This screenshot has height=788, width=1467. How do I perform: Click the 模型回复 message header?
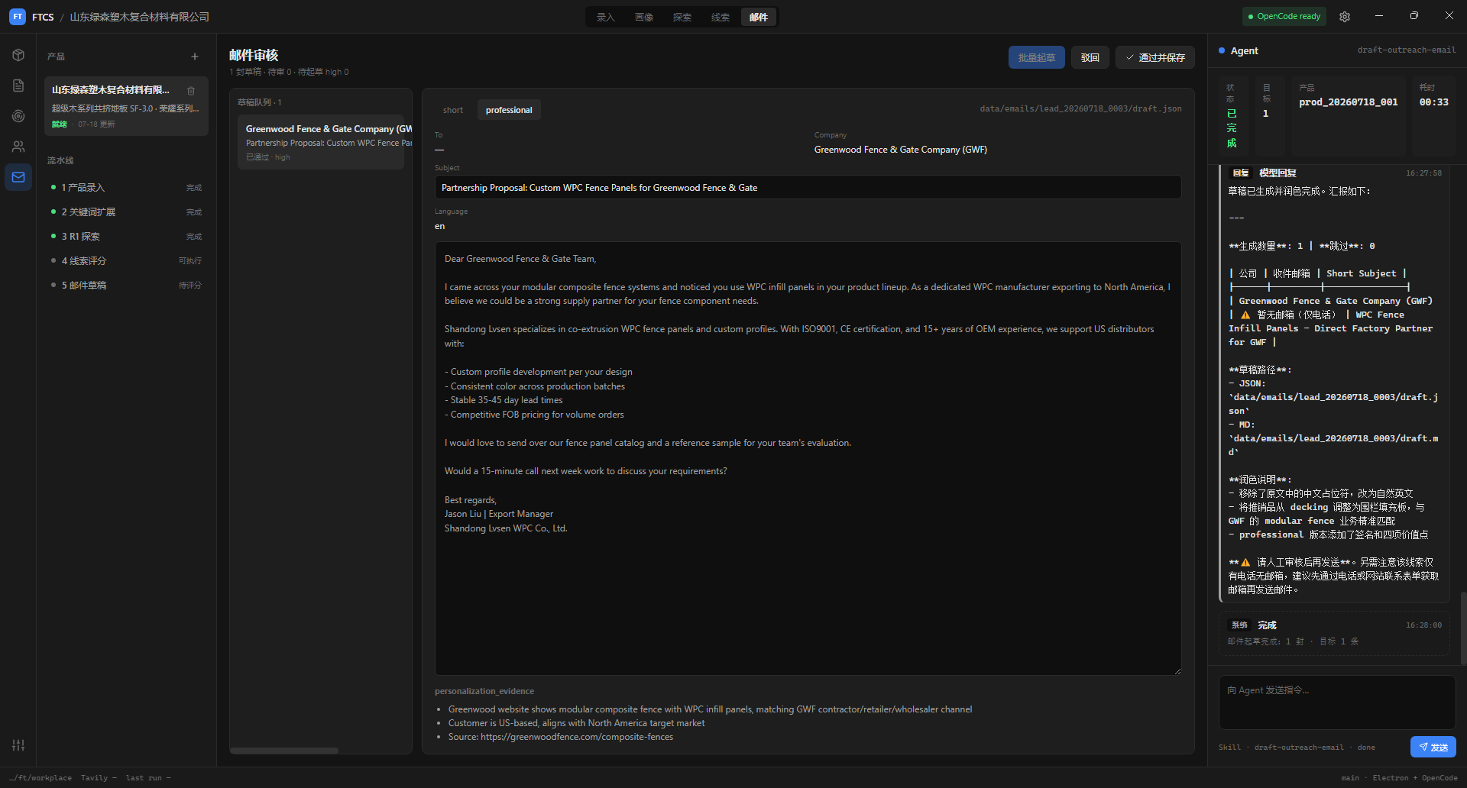pyautogui.click(x=1278, y=173)
